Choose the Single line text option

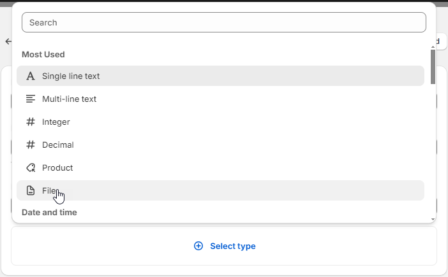click(220, 76)
